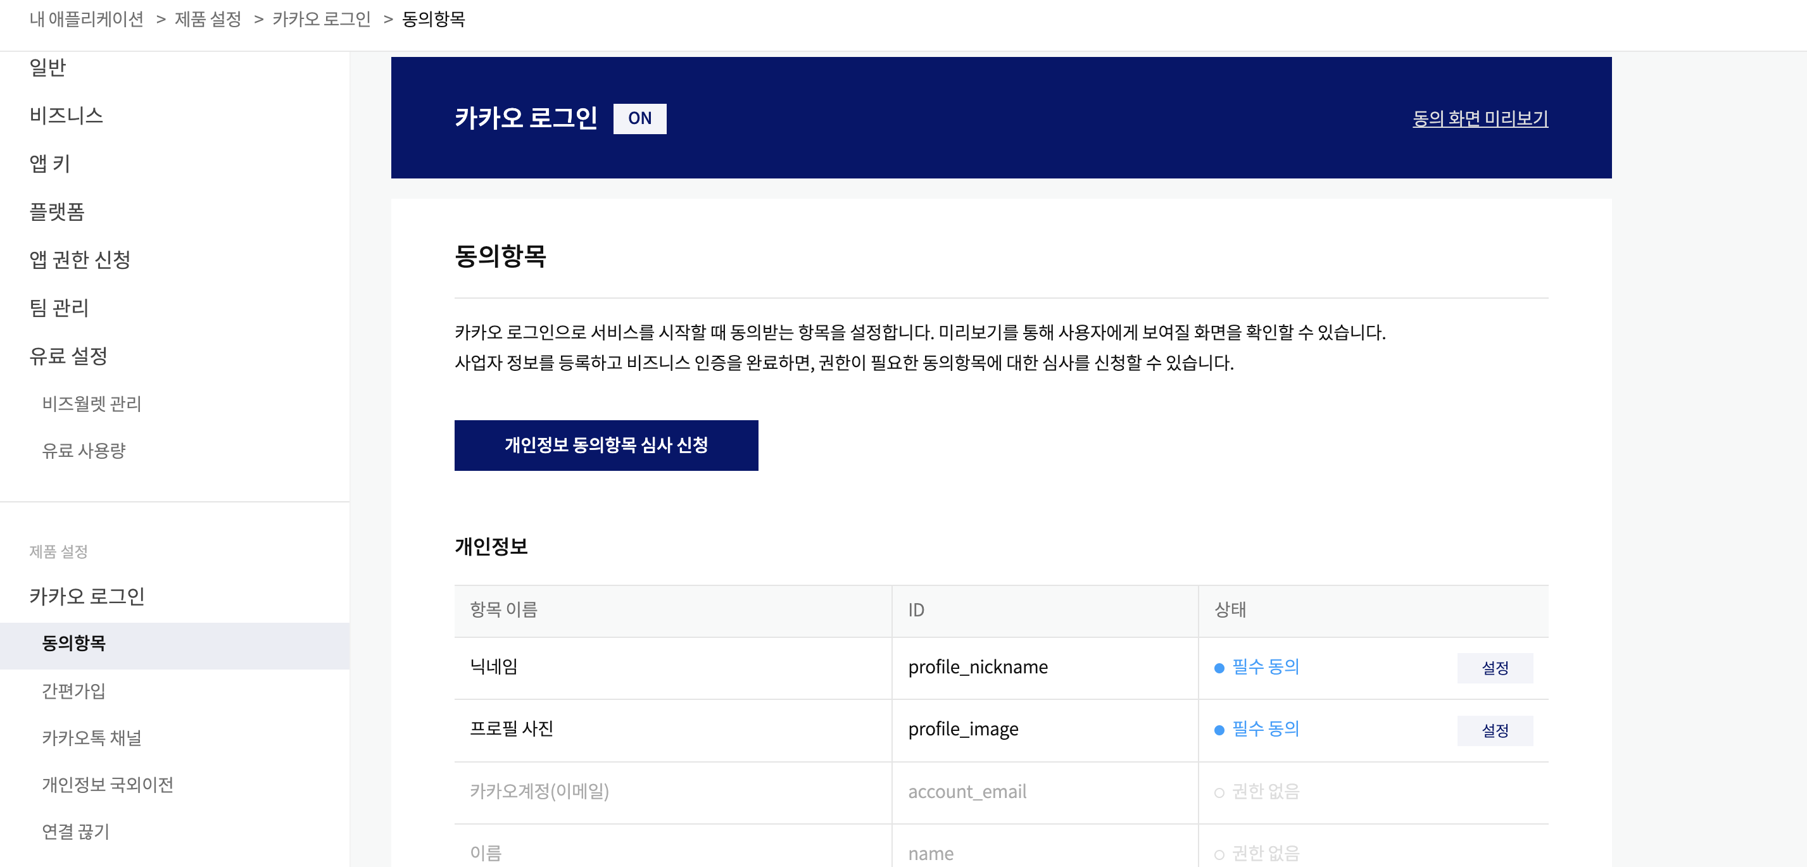The height and width of the screenshot is (867, 1807).
Task: Select the 필수 동의 status for profile_image
Action: click(x=1257, y=730)
